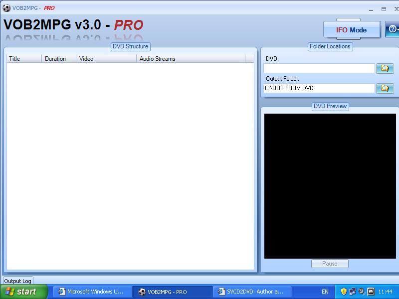399x299 pixels.
Task: Sort by the Duration column header
Action: coord(59,58)
